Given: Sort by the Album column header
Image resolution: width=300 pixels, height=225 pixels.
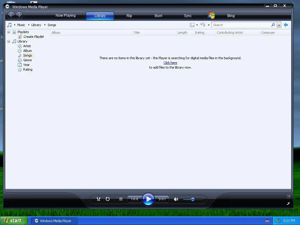Looking at the screenshot, I should click(85, 33).
